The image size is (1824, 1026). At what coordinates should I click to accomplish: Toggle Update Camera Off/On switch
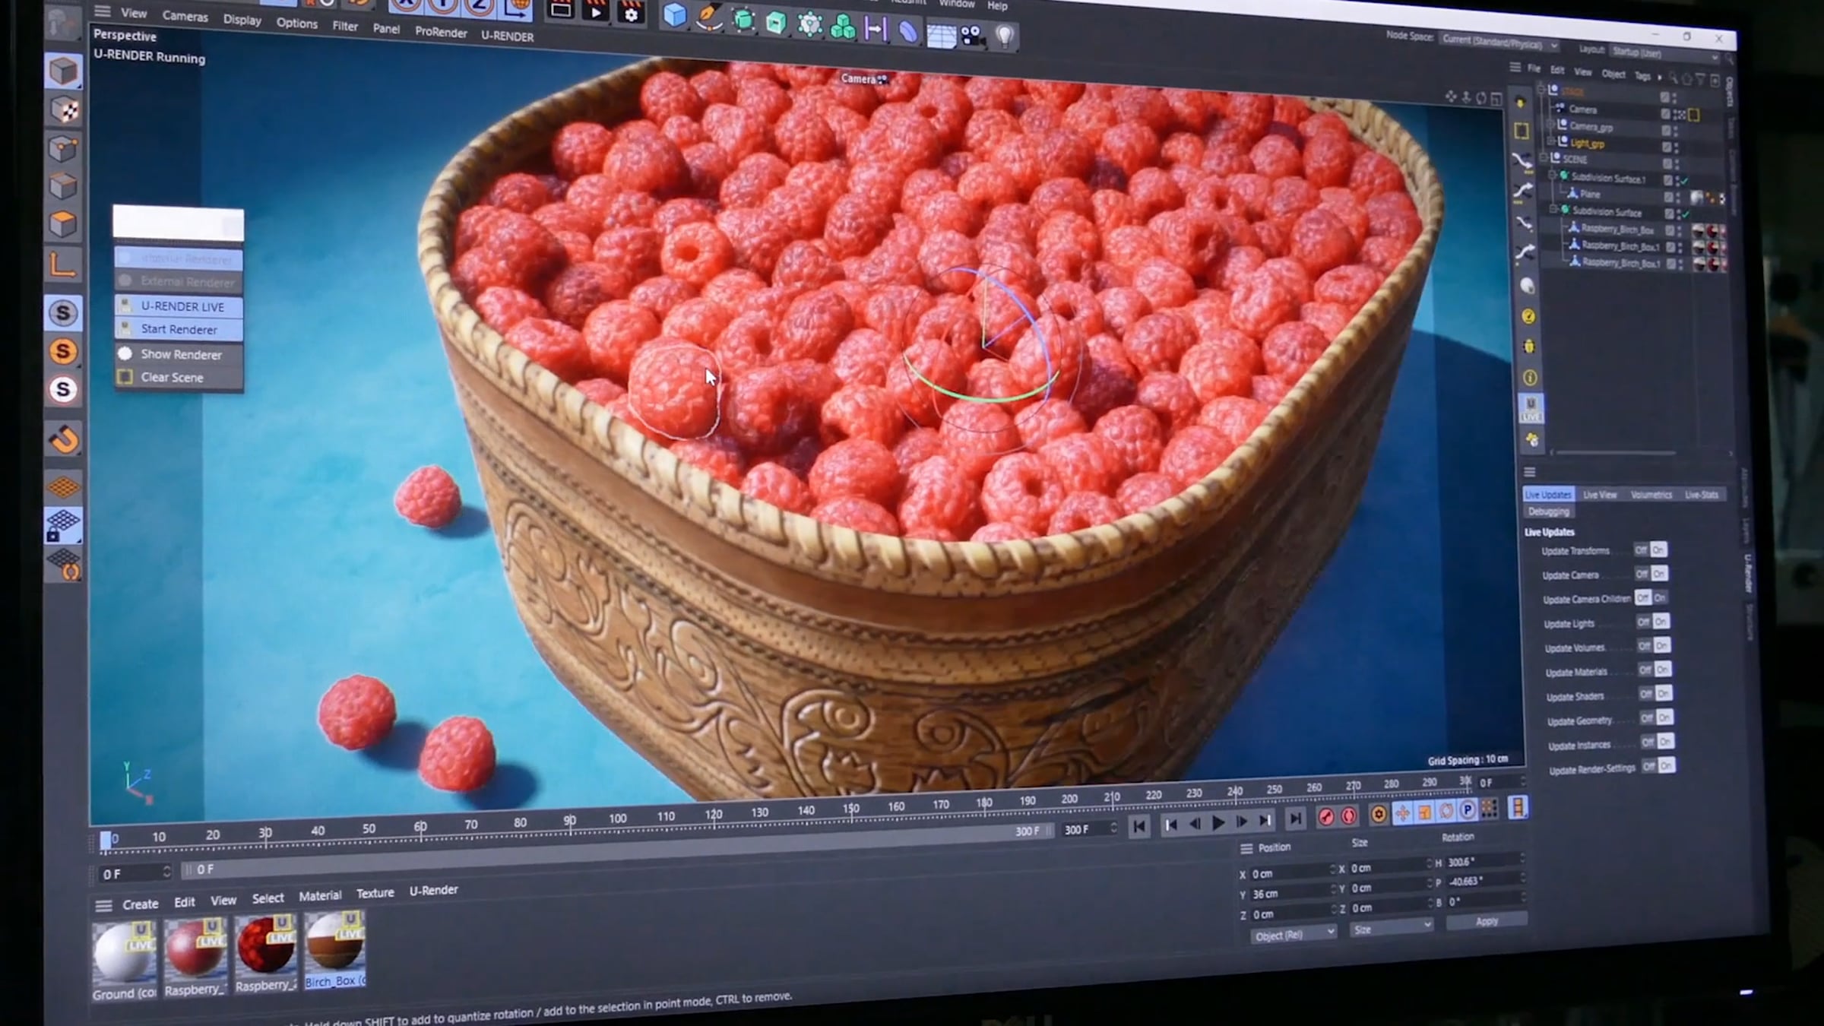1651,574
